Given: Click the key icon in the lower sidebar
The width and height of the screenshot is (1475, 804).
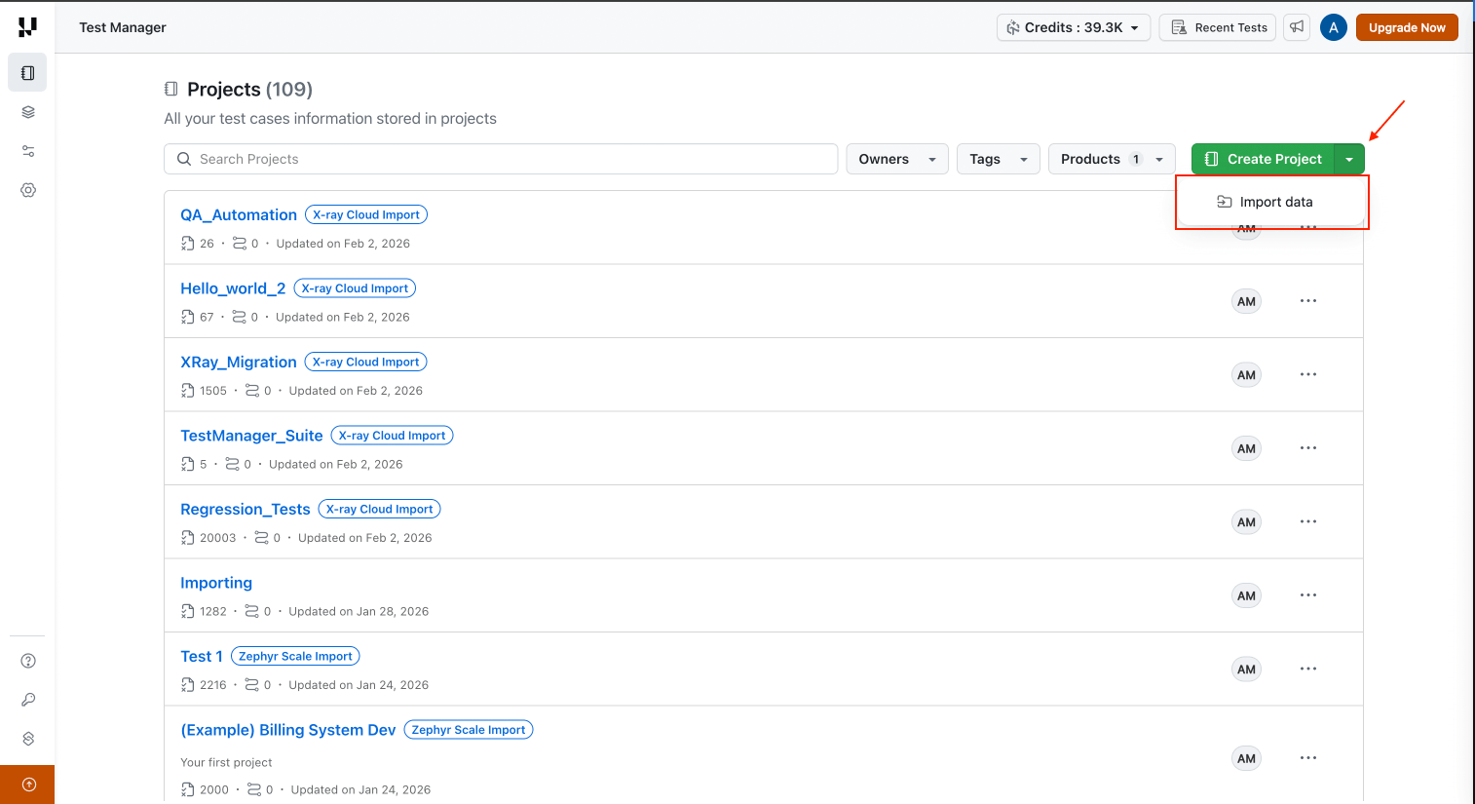Looking at the screenshot, I should [x=26, y=699].
